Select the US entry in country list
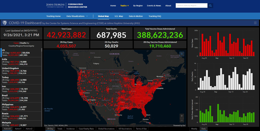This screenshot has height=131, width=260. click(x=21, y=53)
